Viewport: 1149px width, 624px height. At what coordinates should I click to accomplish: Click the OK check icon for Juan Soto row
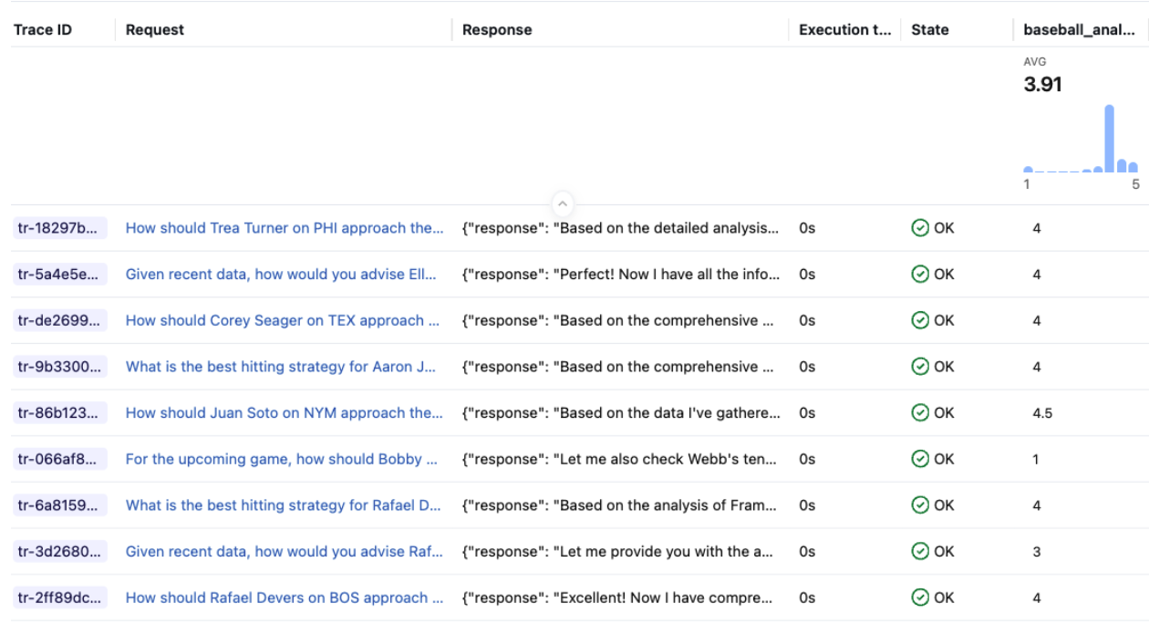click(x=920, y=412)
